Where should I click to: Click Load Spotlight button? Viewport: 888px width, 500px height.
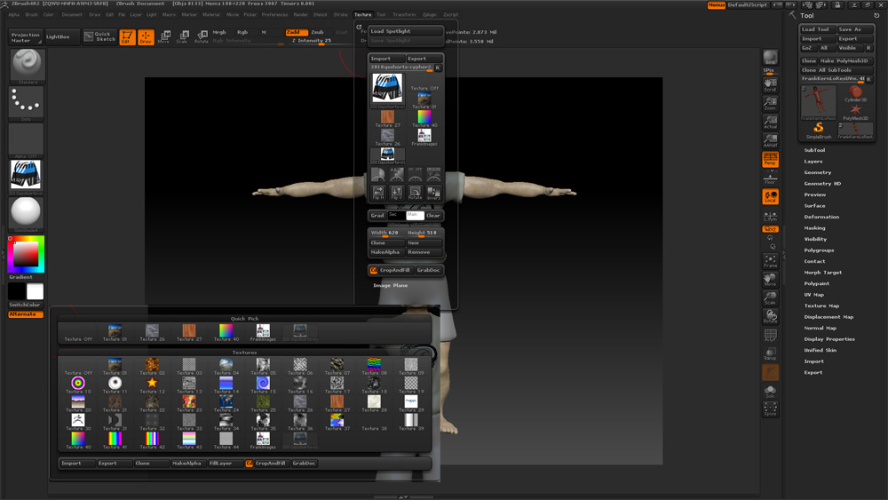(x=405, y=31)
